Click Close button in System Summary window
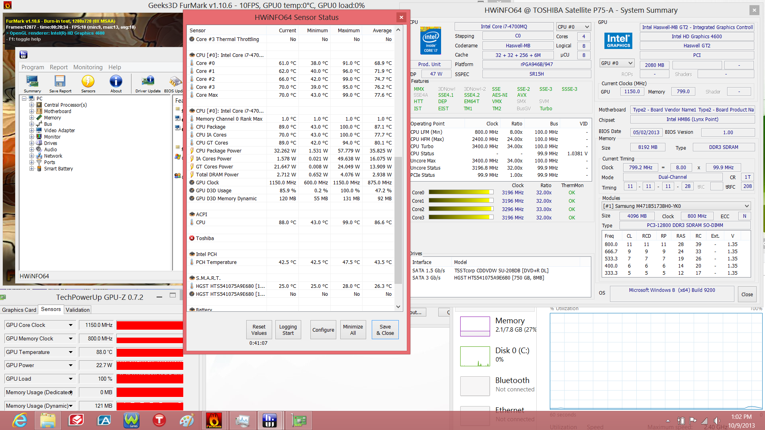This screenshot has width=765, height=430. point(747,295)
